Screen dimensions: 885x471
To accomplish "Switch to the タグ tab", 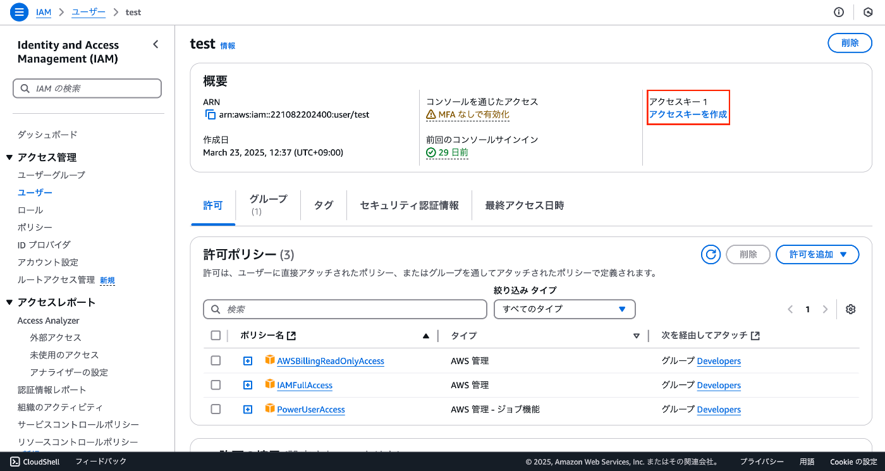I will pos(324,205).
